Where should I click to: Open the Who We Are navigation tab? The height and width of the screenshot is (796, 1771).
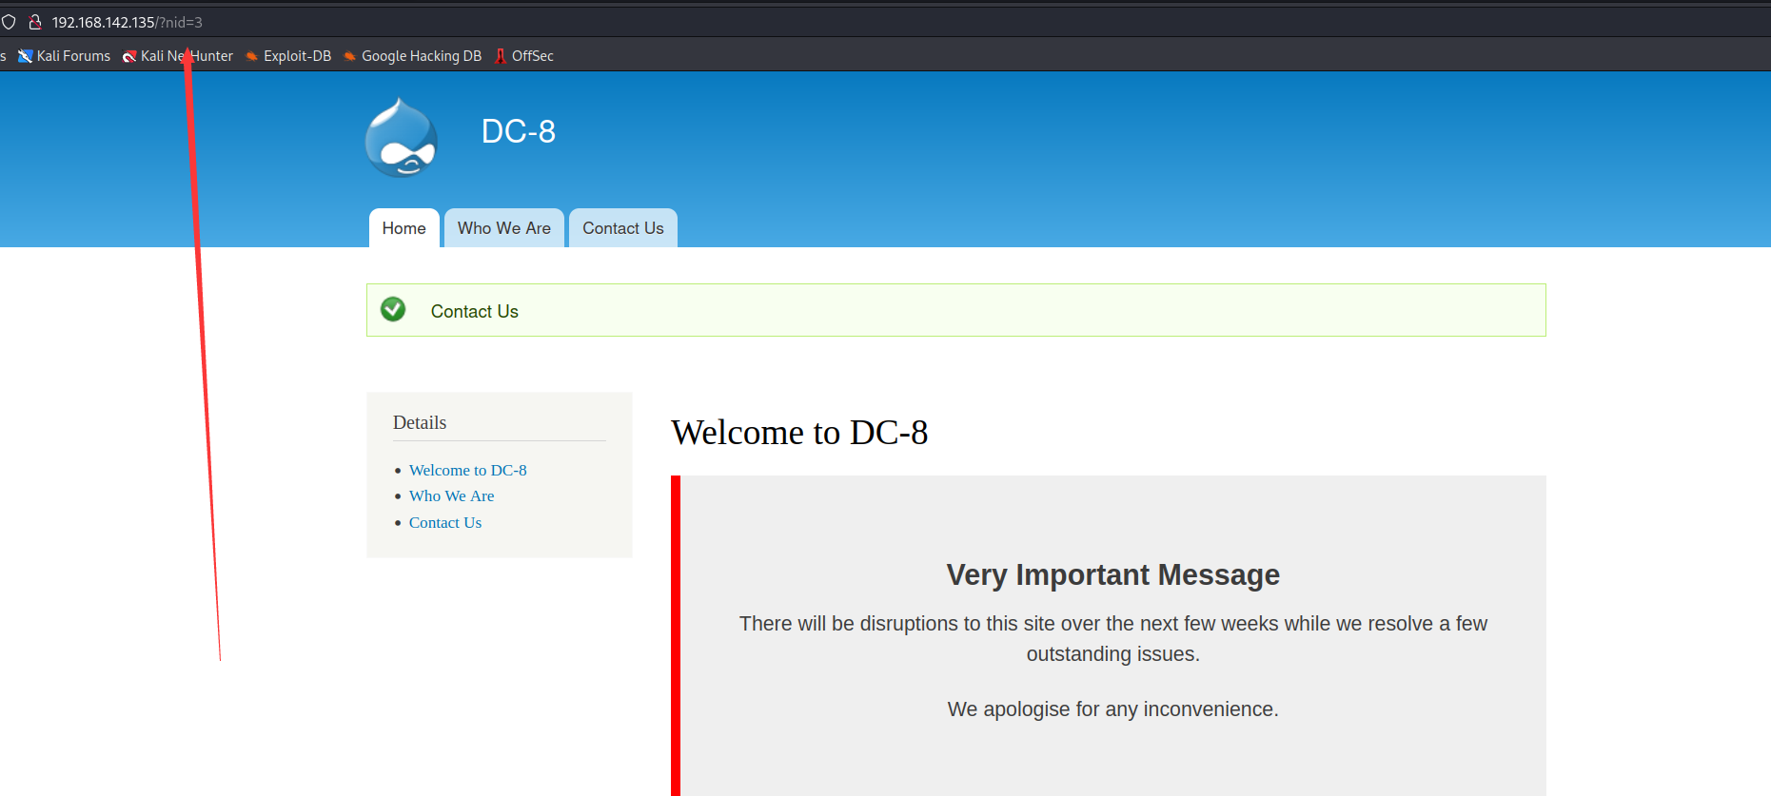[x=503, y=228]
